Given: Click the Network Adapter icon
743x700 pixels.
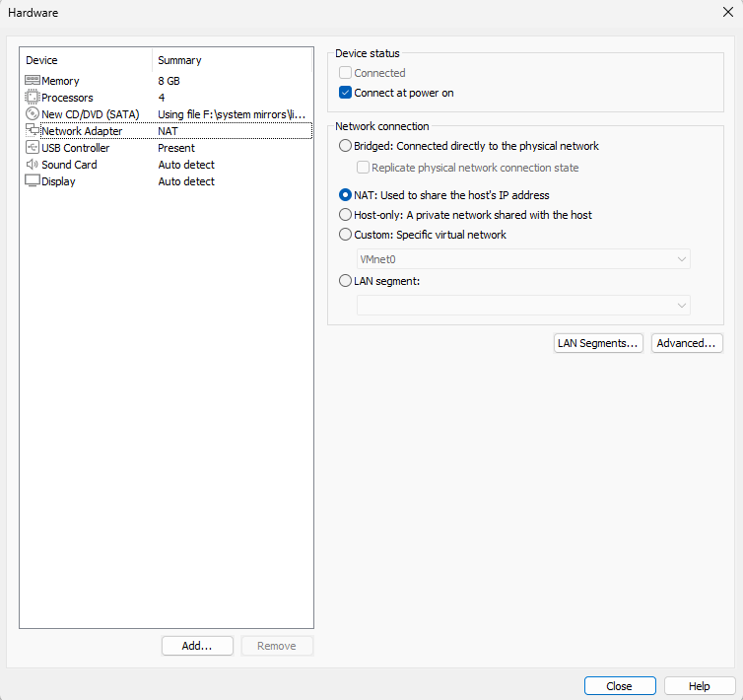Looking at the screenshot, I should 33,130.
